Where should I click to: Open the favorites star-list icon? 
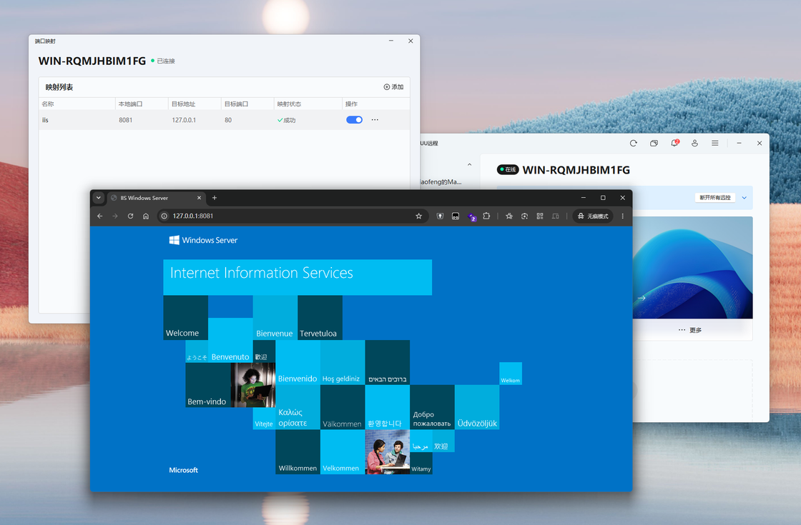(x=509, y=216)
